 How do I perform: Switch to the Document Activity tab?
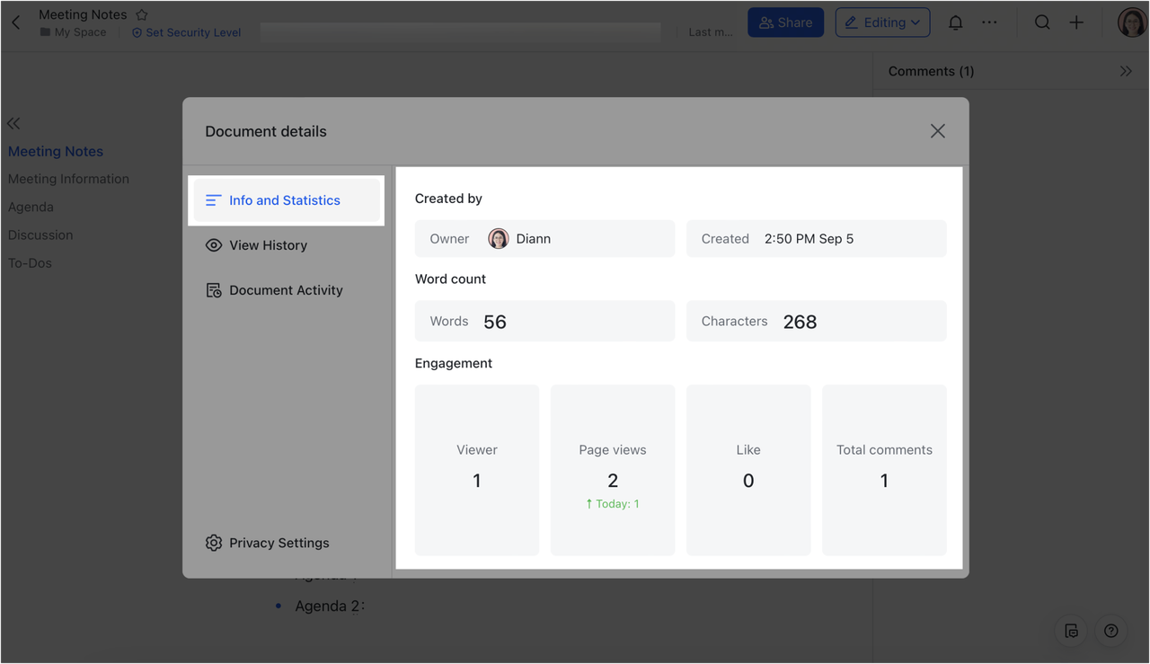click(285, 290)
